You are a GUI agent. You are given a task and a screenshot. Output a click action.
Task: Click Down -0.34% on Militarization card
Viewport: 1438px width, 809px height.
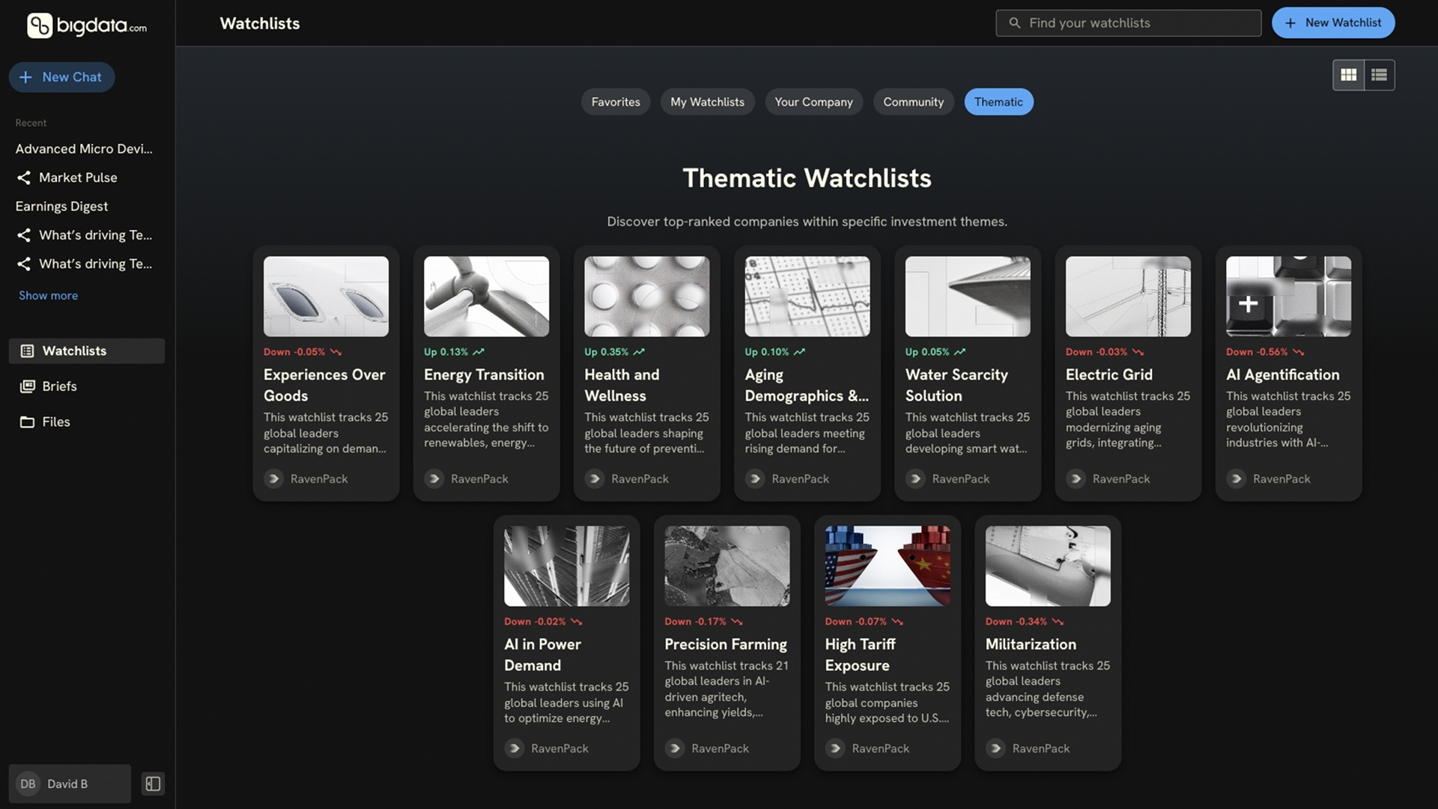pos(1016,622)
